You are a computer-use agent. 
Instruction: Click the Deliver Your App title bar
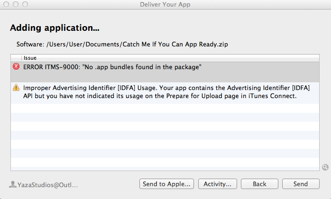(x=165, y=4)
